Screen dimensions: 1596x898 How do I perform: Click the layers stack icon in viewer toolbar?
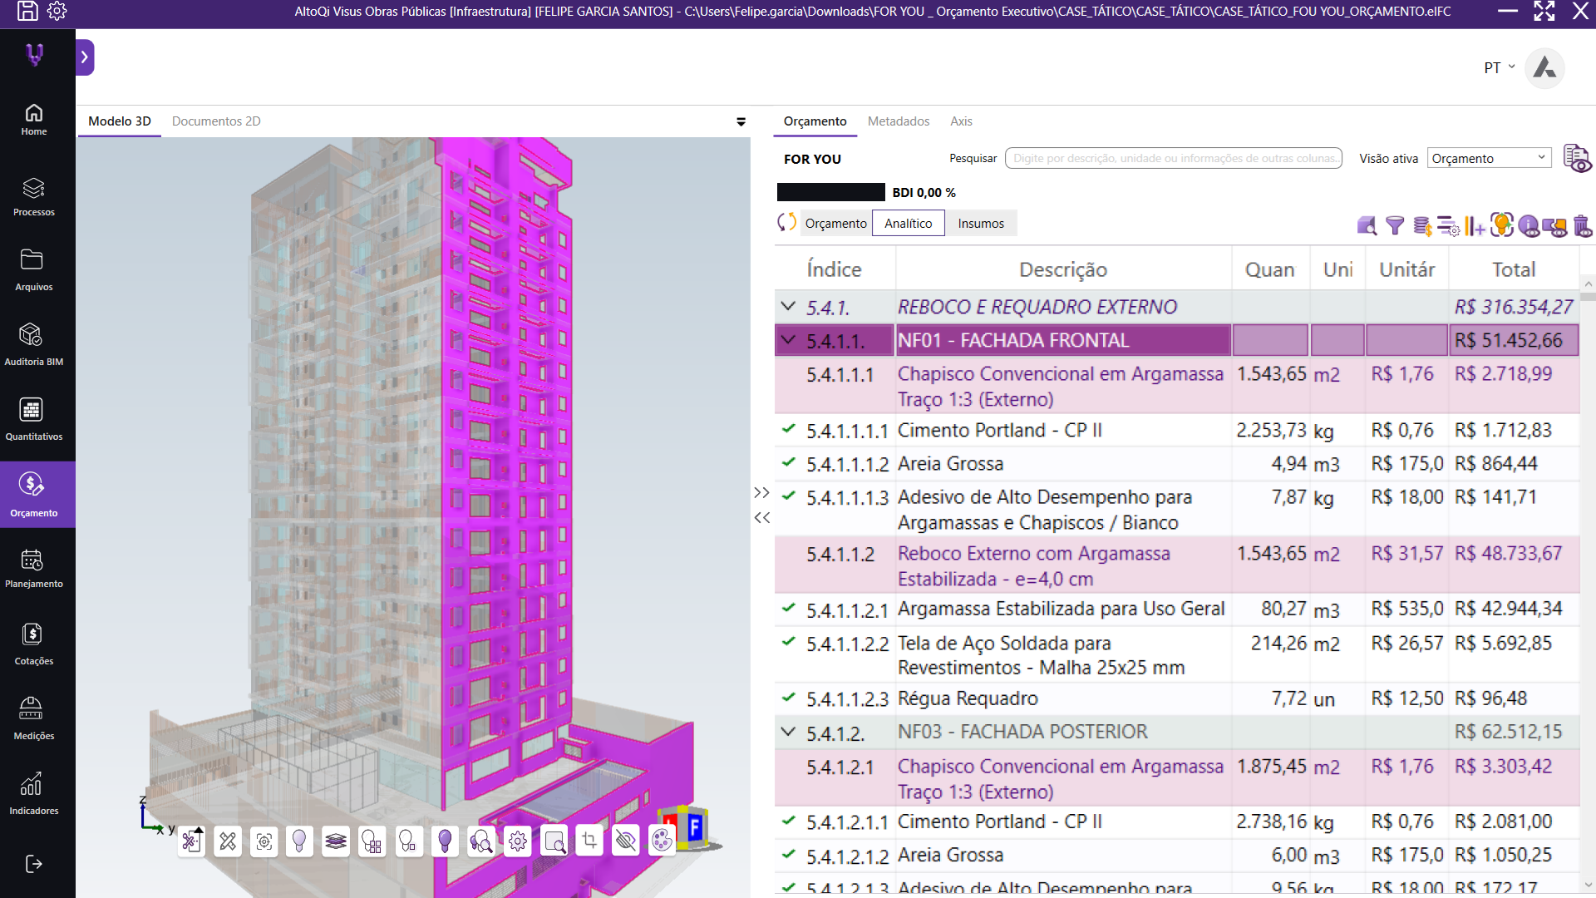(336, 841)
